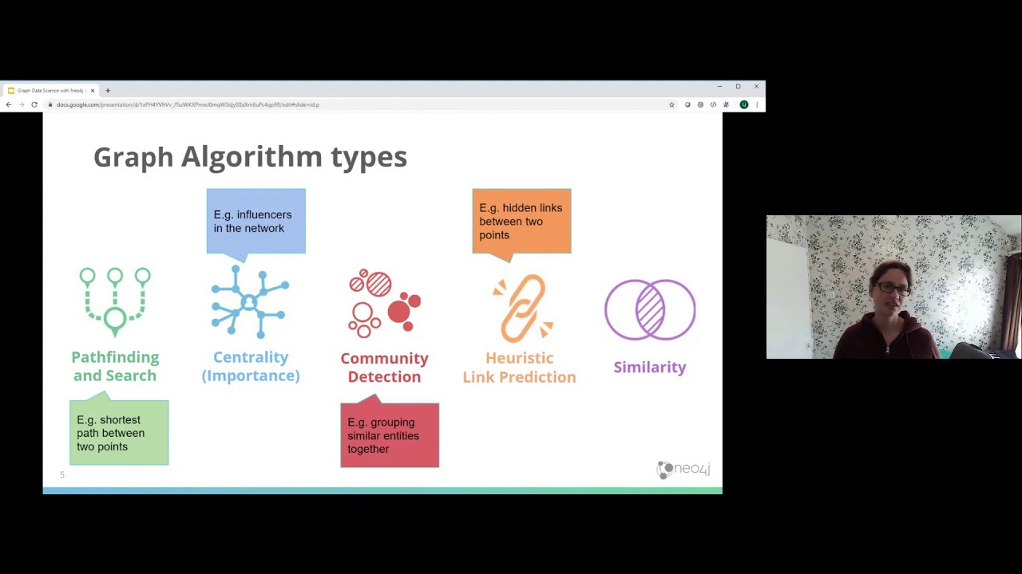Select the 'Graph Algorithm types' title
Screen dimensions: 1022x574
250,157
